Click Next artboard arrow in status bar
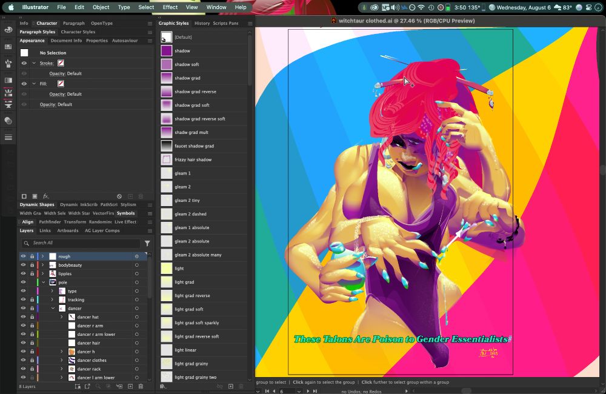 click(x=308, y=392)
